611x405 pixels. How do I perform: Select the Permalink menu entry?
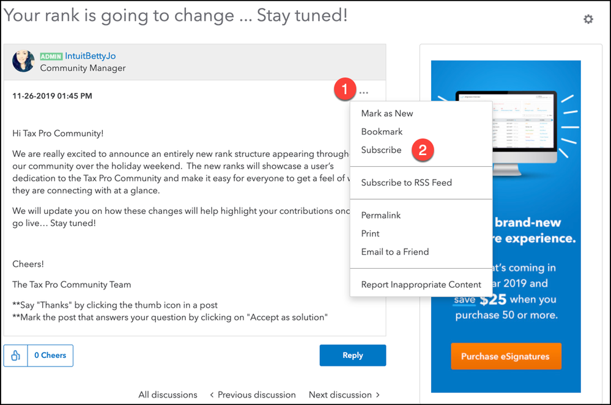(380, 215)
